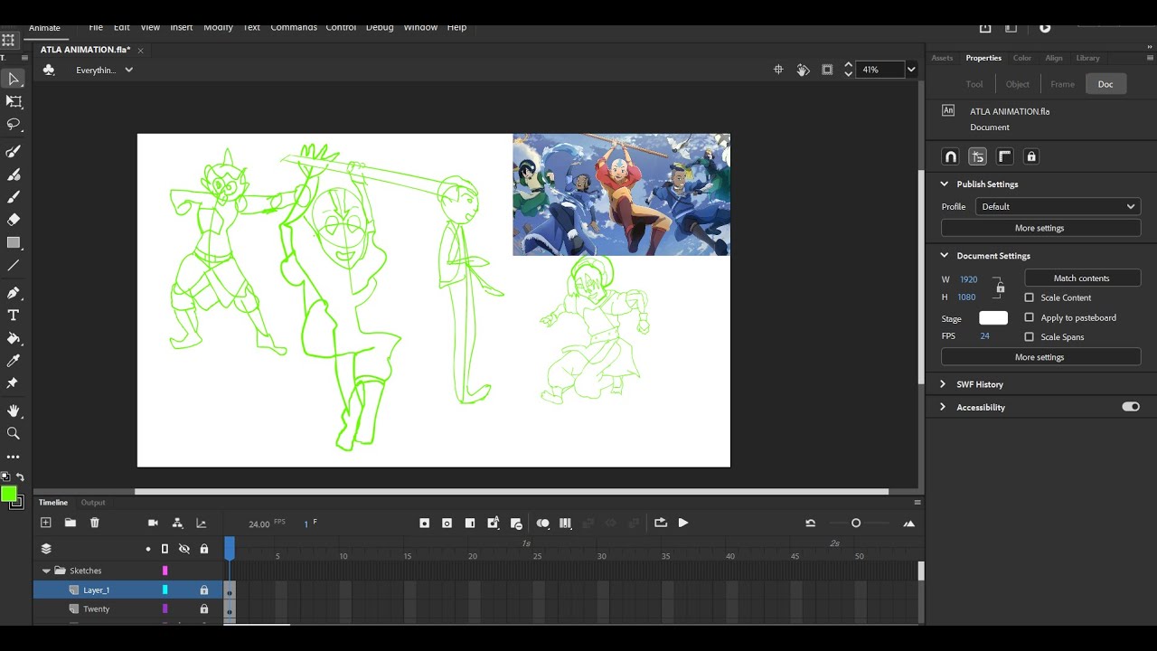
Task: Click Match contents button
Action: 1082,278
